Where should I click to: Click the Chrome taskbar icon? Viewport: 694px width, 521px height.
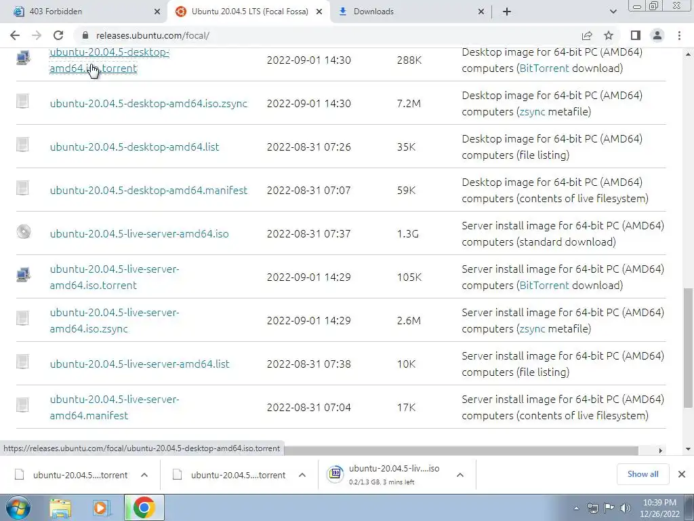point(144,507)
